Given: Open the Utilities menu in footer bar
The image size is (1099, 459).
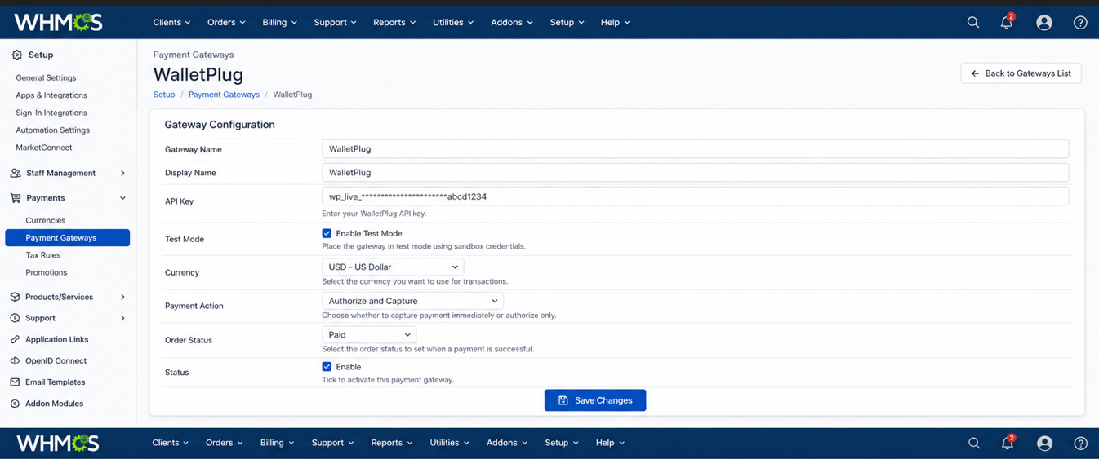Looking at the screenshot, I should [x=450, y=443].
